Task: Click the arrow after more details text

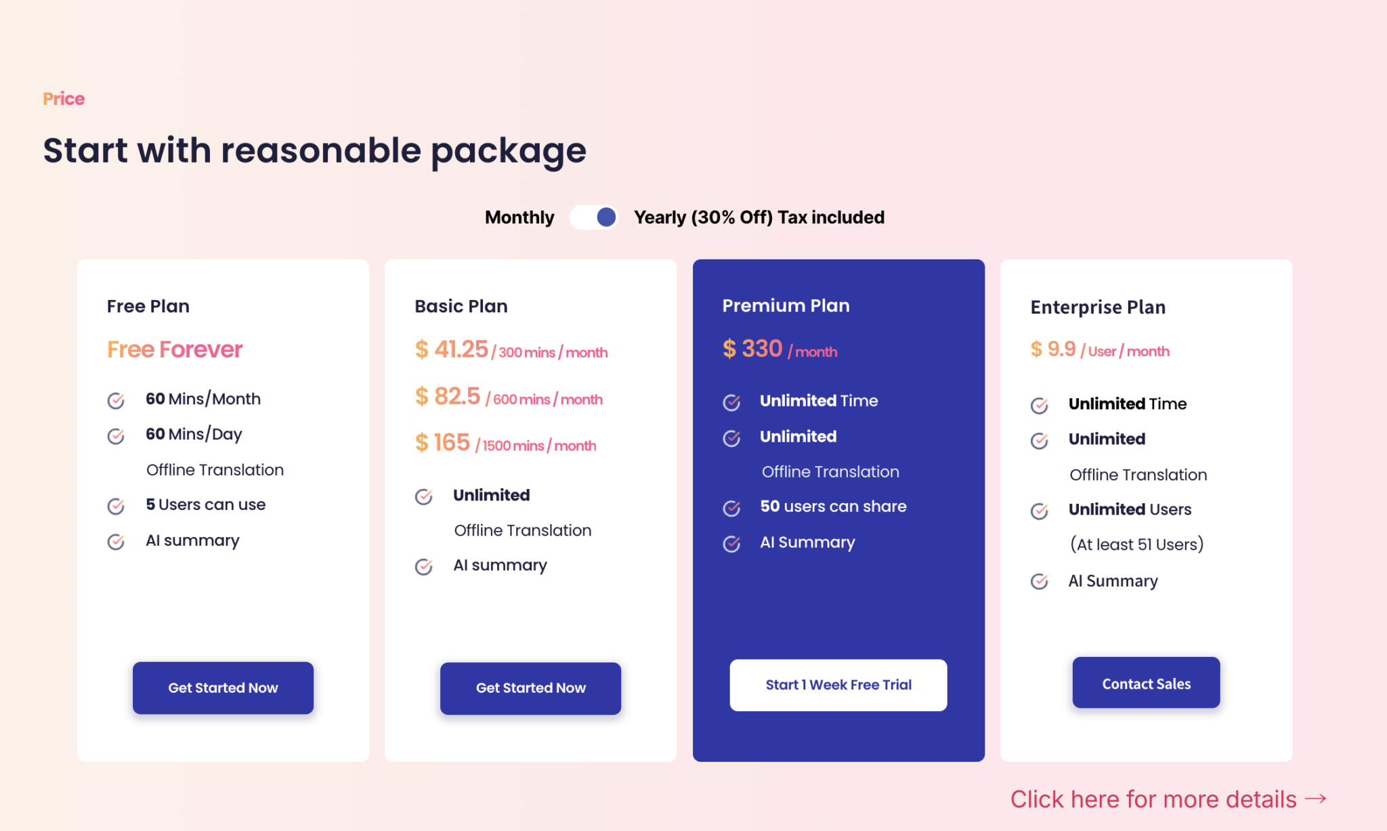Action: (1317, 799)
